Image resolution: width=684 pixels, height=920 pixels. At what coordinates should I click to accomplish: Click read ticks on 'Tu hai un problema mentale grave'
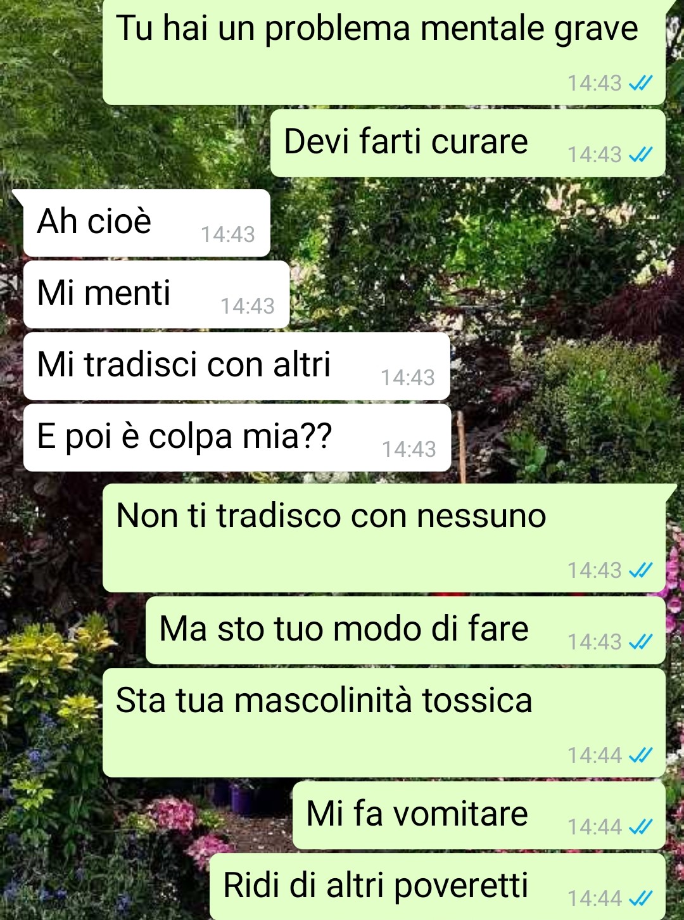(640, 83)
